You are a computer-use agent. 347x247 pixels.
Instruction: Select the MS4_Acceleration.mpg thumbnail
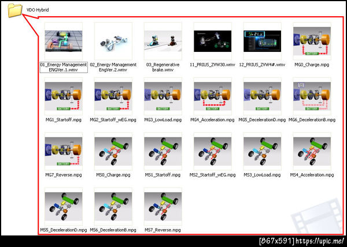312,151
